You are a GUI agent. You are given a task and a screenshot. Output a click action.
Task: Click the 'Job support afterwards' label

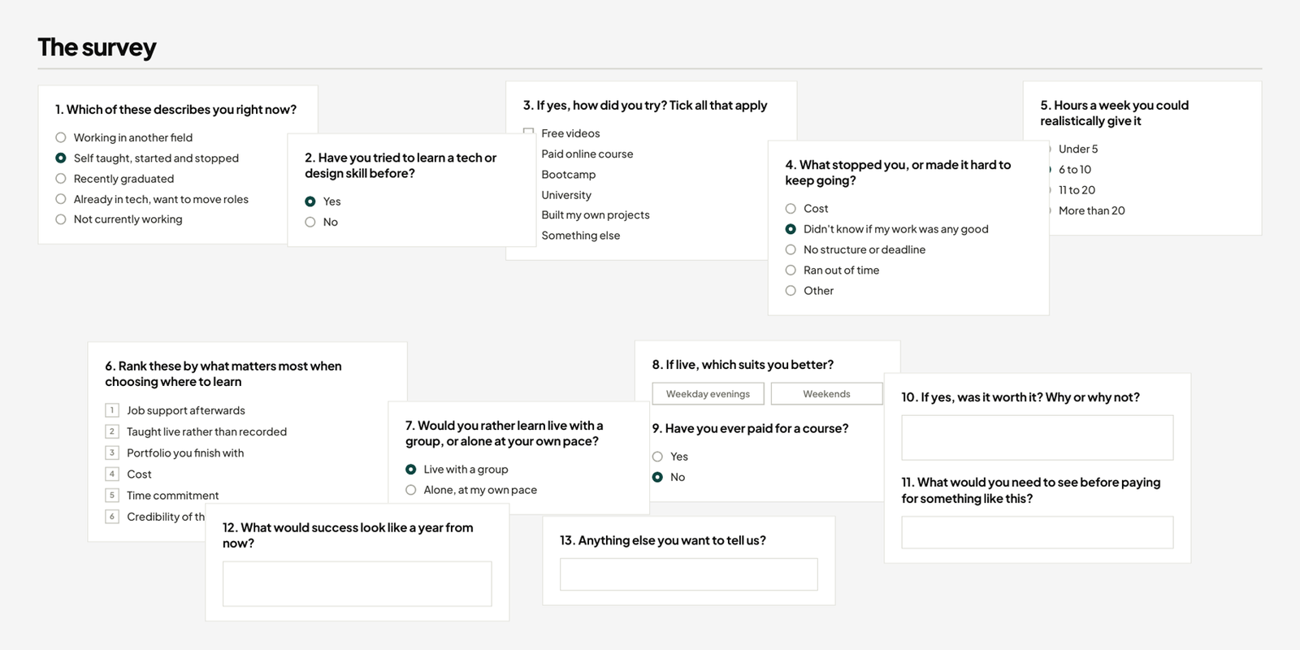(186, 411)
